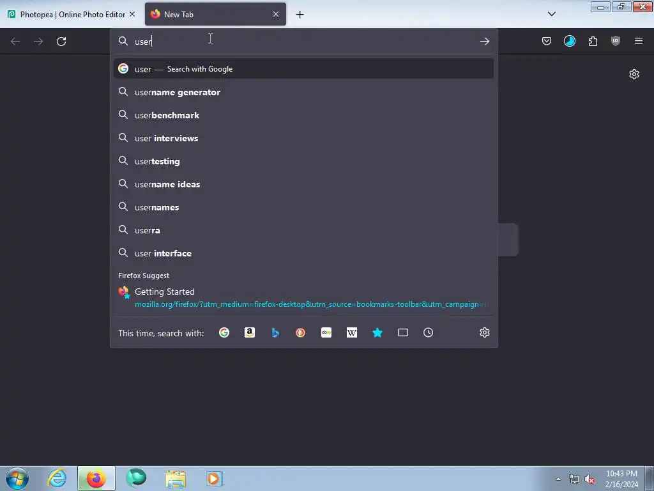
Task: Select the 'userra' suggestion
Action: 303,230
